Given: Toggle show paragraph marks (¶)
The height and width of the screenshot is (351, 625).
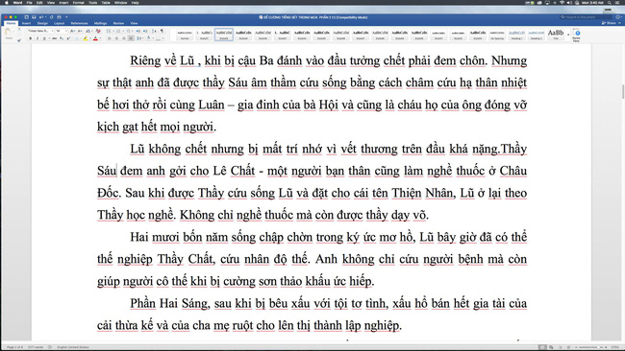Looking at the screenshot, I should pos(162,31).
